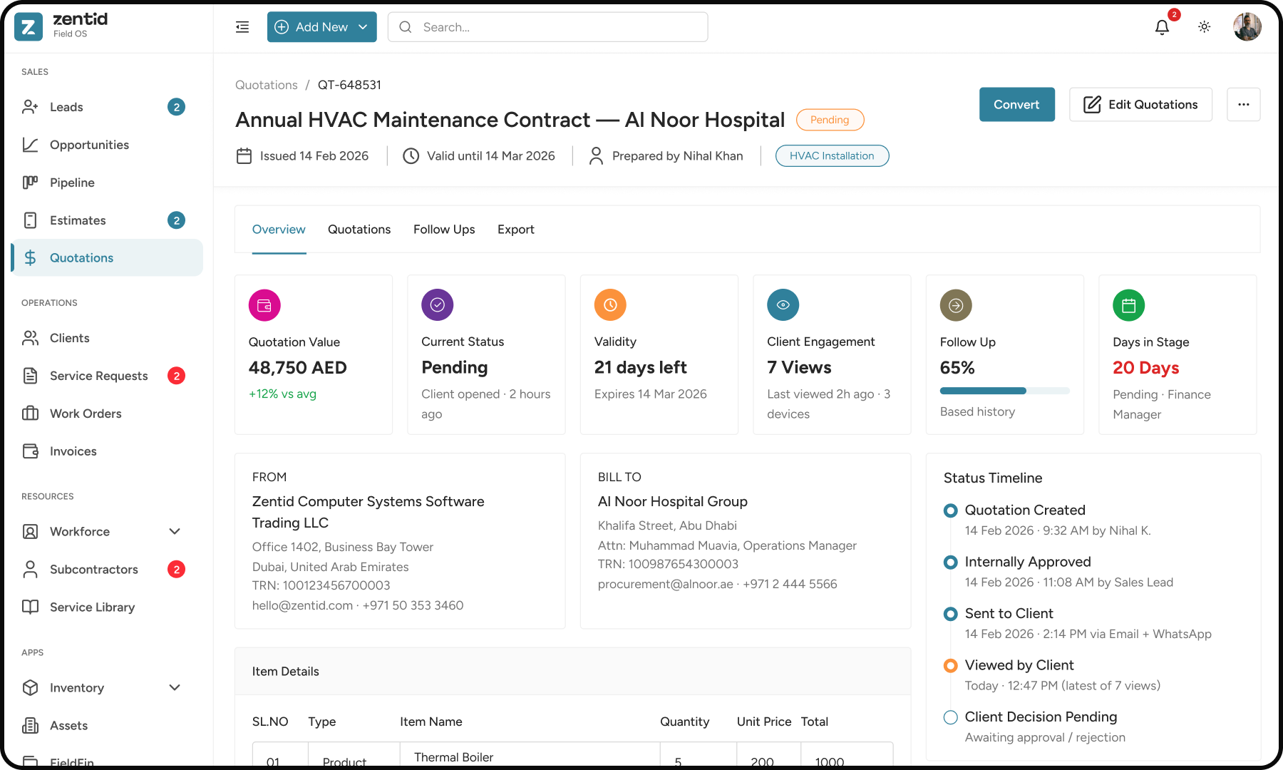
Task: Click the Internally Approved timeline marker
Action: coord(950,563)
